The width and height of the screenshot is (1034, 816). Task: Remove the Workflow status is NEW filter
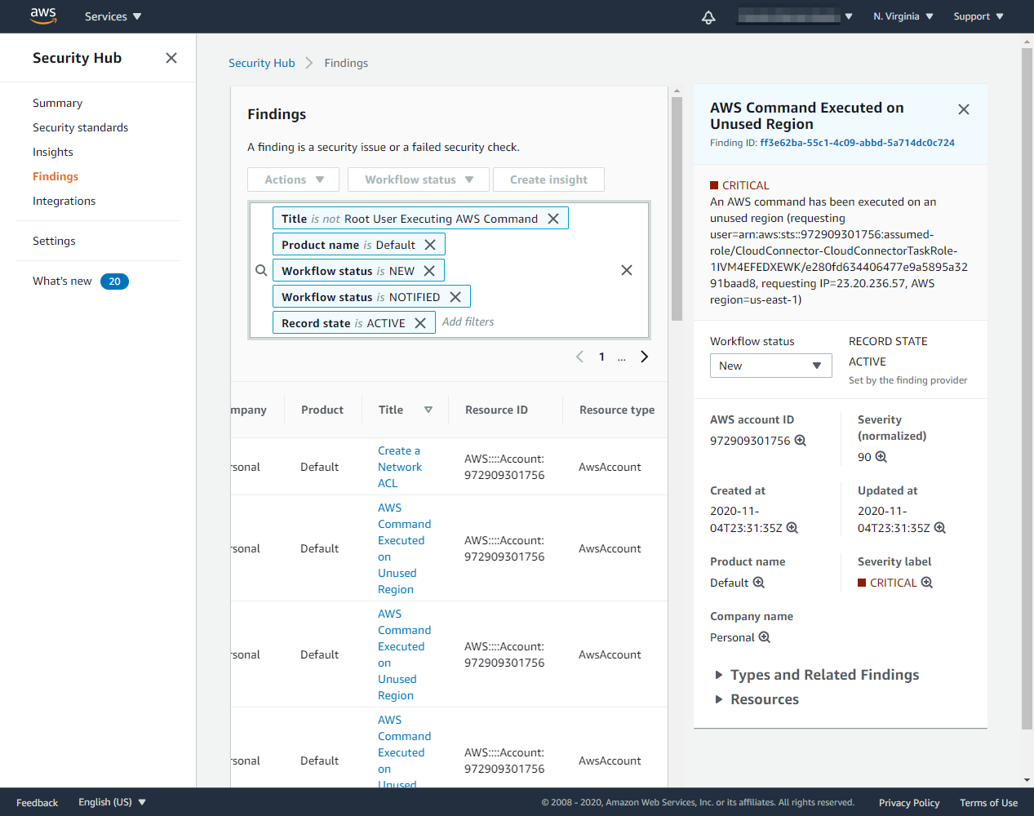click(429, 271)
